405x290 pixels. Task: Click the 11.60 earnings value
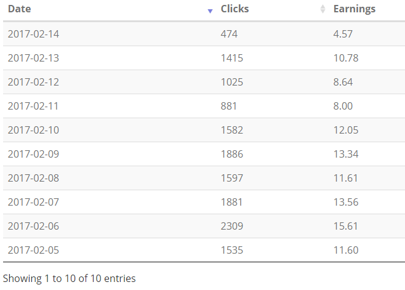346,250
